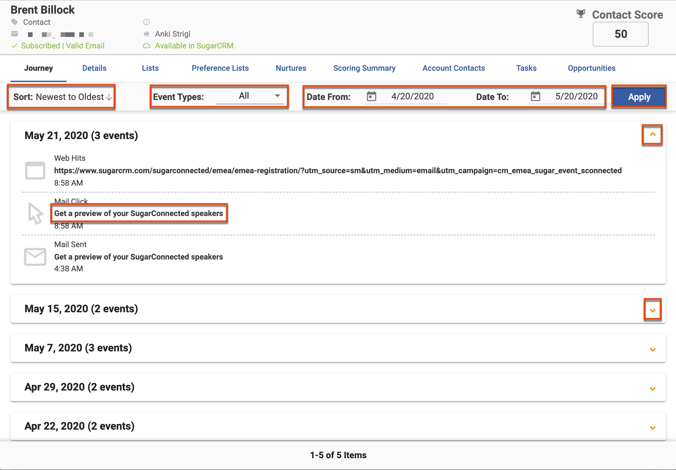The height and width of the screenshot is (470, 676).
Task: Click the cloud icon for SugarCRM availability
Action: tap(146, 46)
